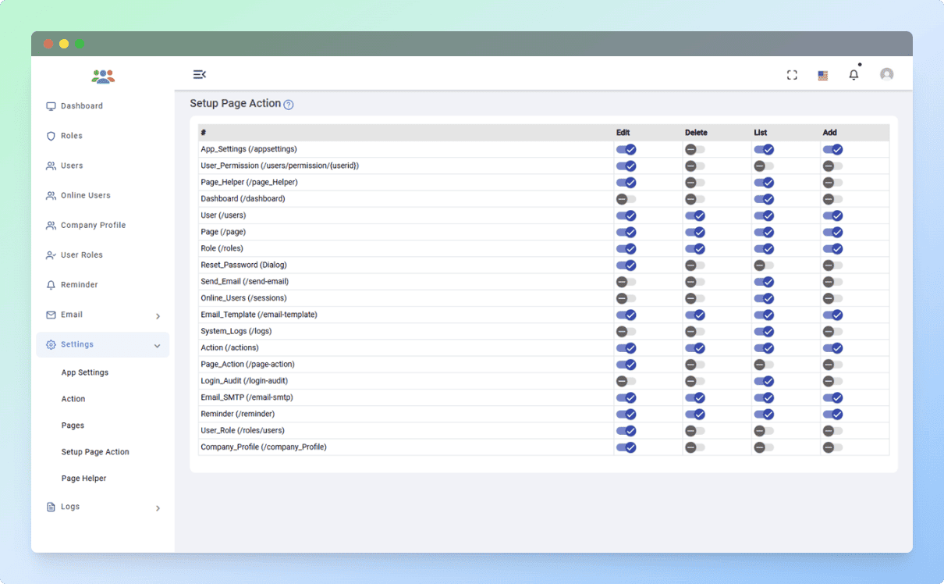Disable Add toggle for Reminder row
The image size is (944, 584).
[832, 414]
